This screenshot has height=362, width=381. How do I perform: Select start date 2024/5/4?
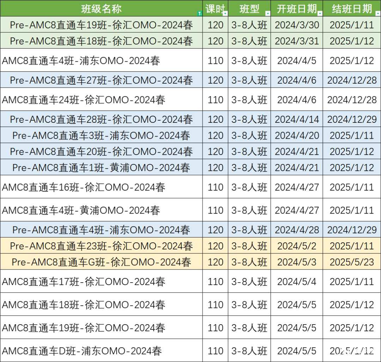297,281
